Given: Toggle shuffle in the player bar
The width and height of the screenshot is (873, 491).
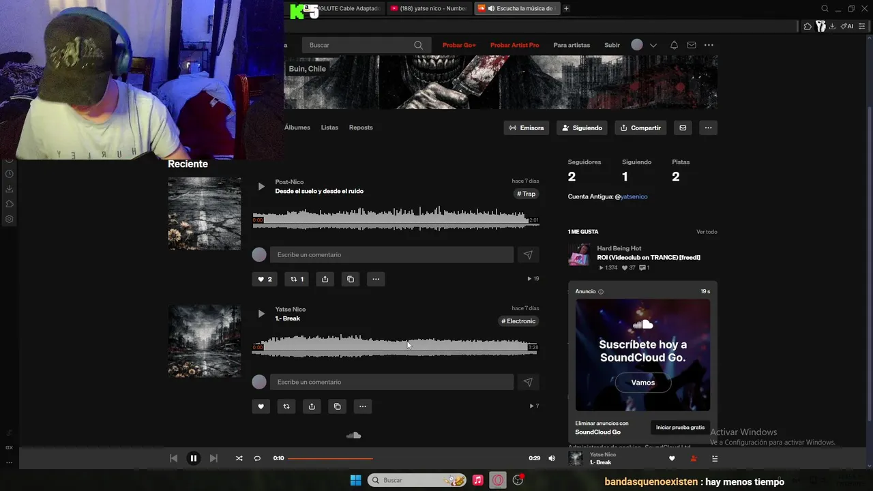Looking at the screenshot, I should pos(239,458).
